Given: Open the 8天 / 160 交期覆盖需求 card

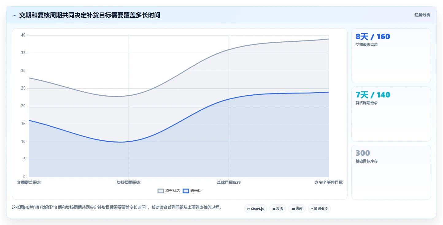Looking at the screenshot, I should (x=391, y=56).
